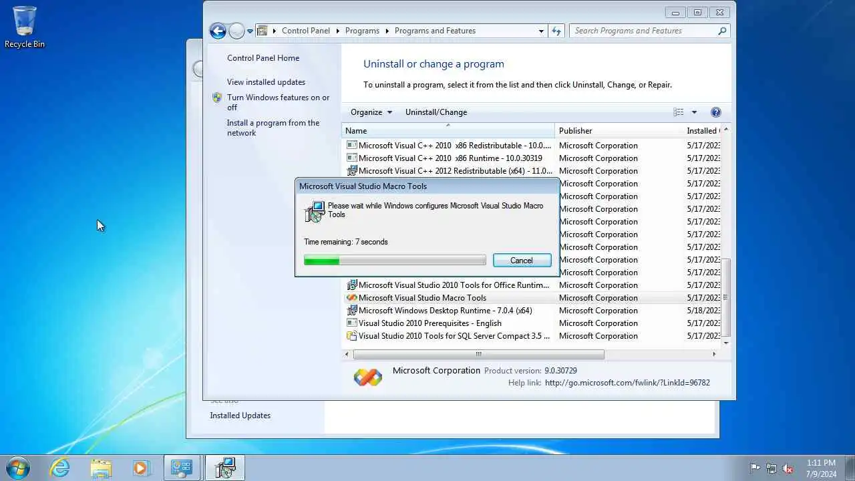Viewport: 855px width, 481px height.
Task: Open View installed updates link
Action: tap(266, 82)
